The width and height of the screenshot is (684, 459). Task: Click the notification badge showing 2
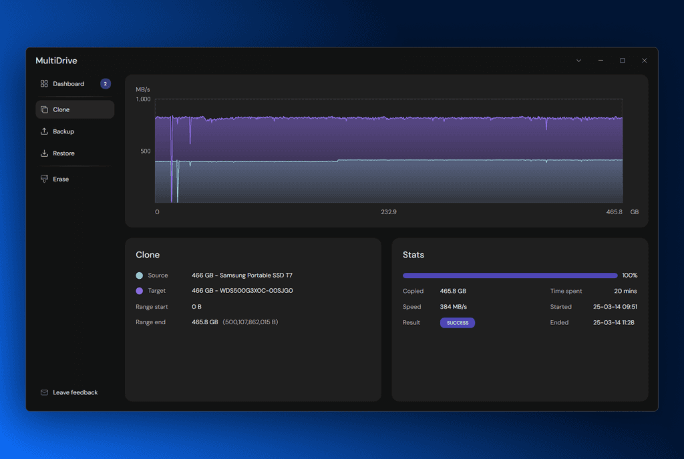(x=104, y=83)
